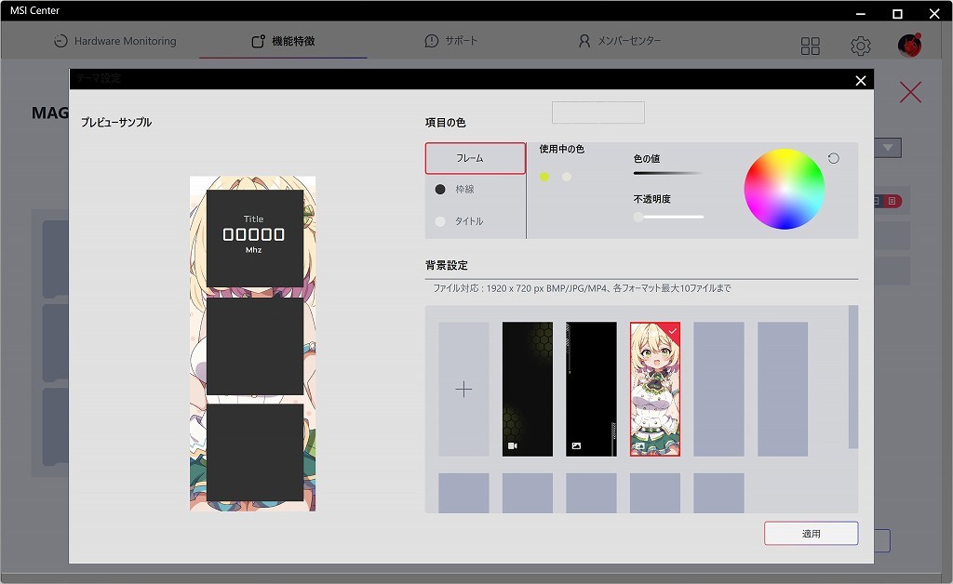
Task: Pick the yellow-green in-use color swatch
Action: [544, 177]
